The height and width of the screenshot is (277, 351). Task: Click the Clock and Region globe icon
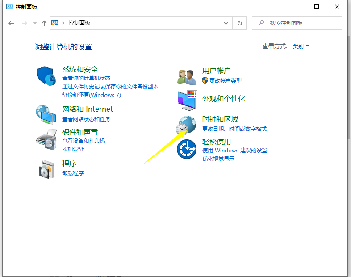(187, 125)
